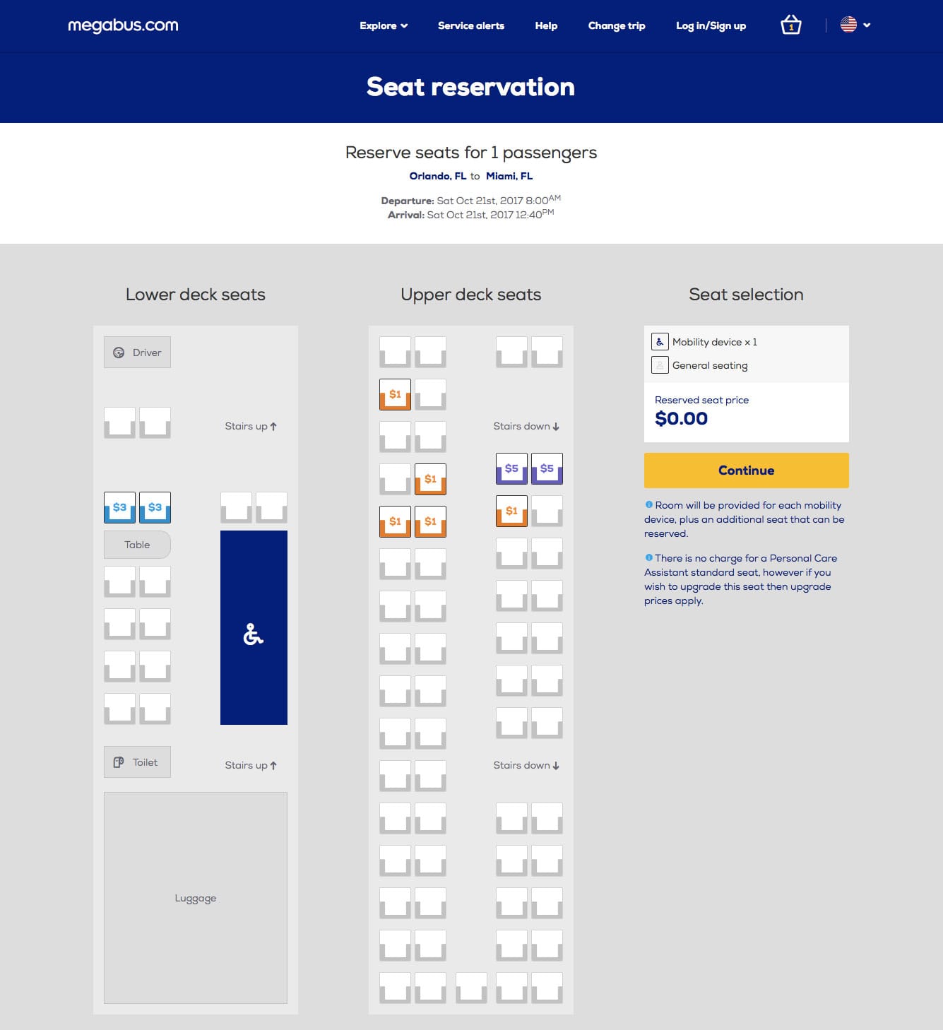Select the orange $1 upgrade seat color block
Viewport: 943px width, 1030px height.
pos(395,394)
